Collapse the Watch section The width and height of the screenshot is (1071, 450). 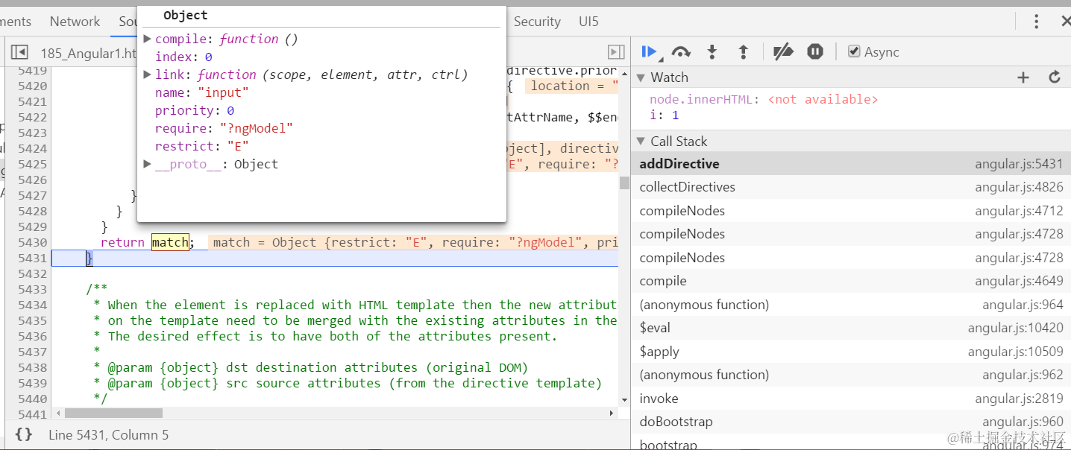click(x=640, y=77)
